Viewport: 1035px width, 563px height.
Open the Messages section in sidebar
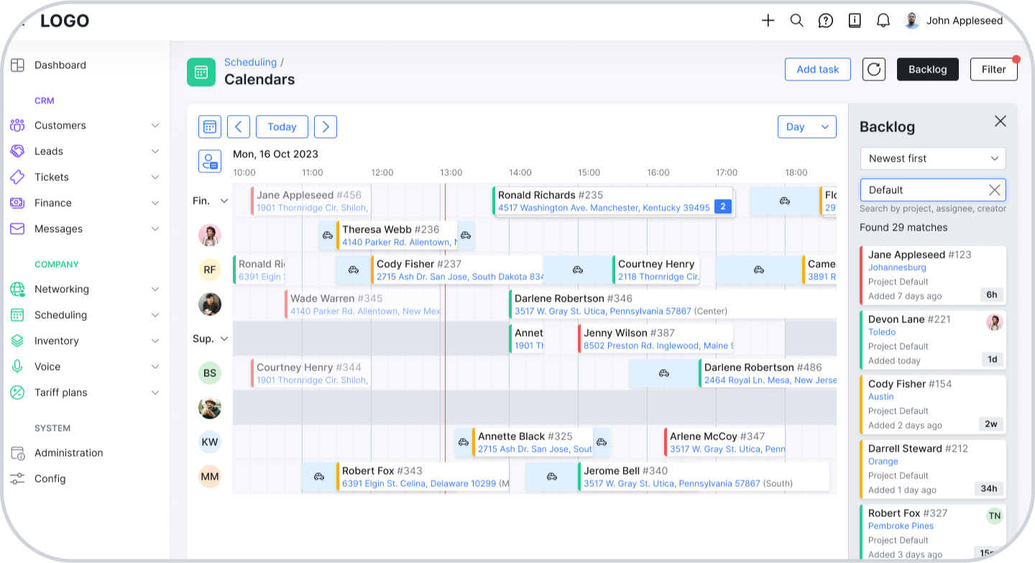[x=60, y=228]
